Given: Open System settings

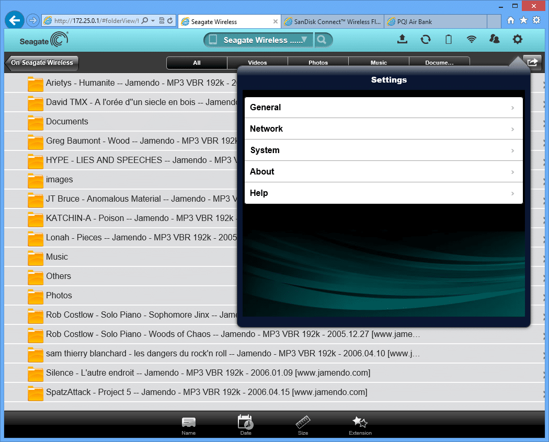Looking at the screenshot, I should pos(384,150).
